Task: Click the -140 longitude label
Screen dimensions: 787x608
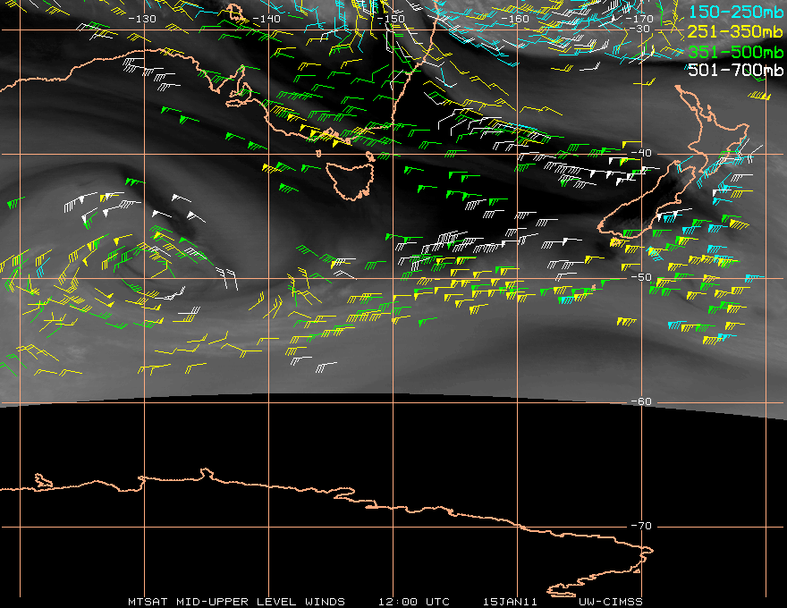Action: (267, 19)
